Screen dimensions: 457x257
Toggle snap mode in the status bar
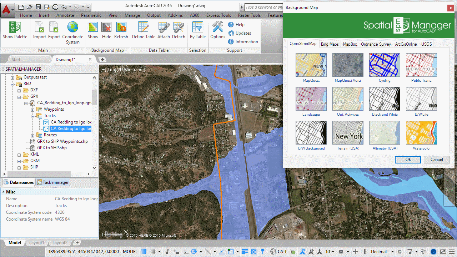click(x=152, y=251)
